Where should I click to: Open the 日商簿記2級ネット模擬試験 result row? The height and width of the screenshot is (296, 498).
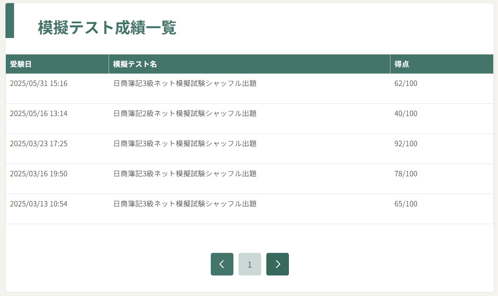(x=185, y=114)
